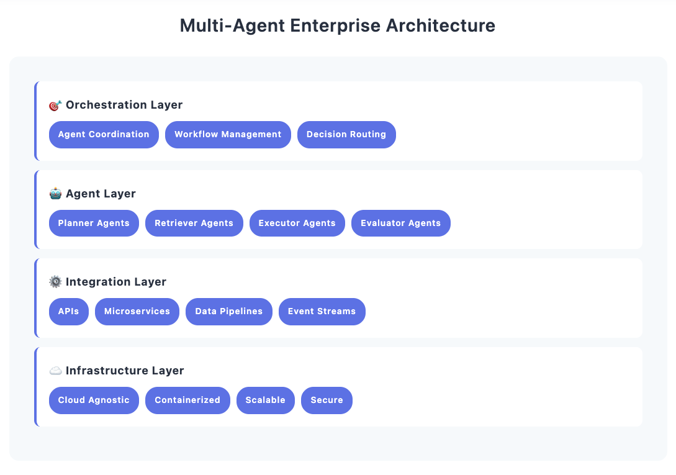Select the Cloud Agnostic pill
This screenshot has height=475, width=676.
[94, 400]
